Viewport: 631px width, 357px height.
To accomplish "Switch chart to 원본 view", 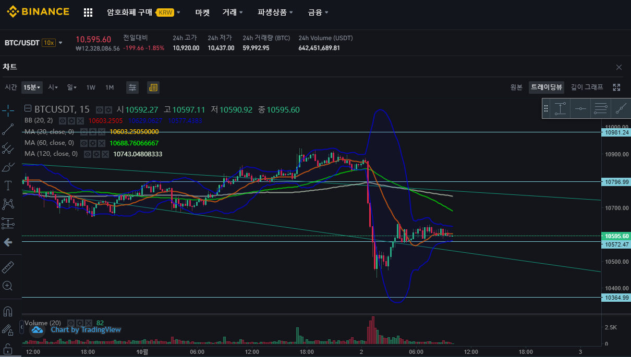I will coord(516,87).
